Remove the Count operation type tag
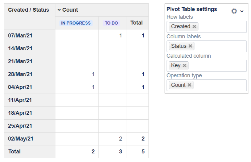The image size is (251, 162). [x=189, y=85]
